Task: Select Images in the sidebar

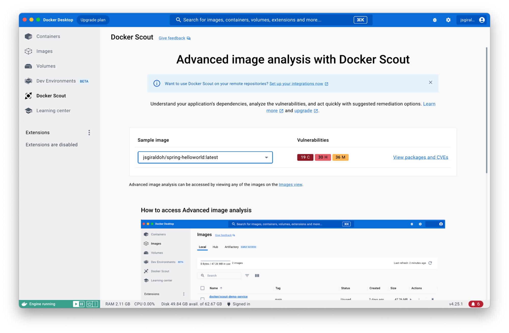Action: click(44, 51)
